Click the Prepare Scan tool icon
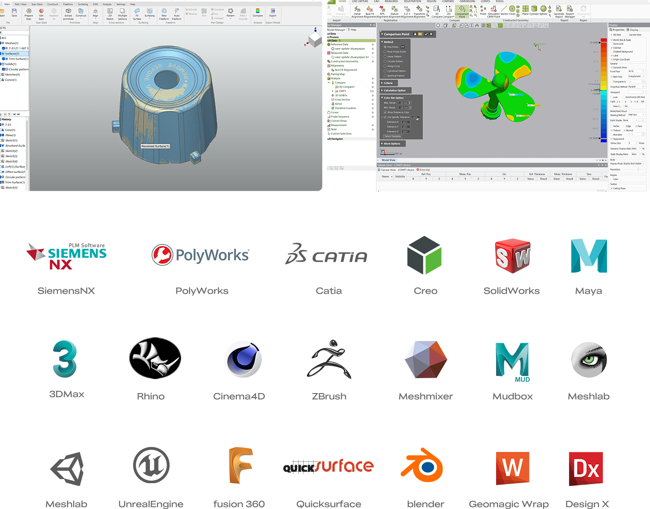 (x=29, y=12)
